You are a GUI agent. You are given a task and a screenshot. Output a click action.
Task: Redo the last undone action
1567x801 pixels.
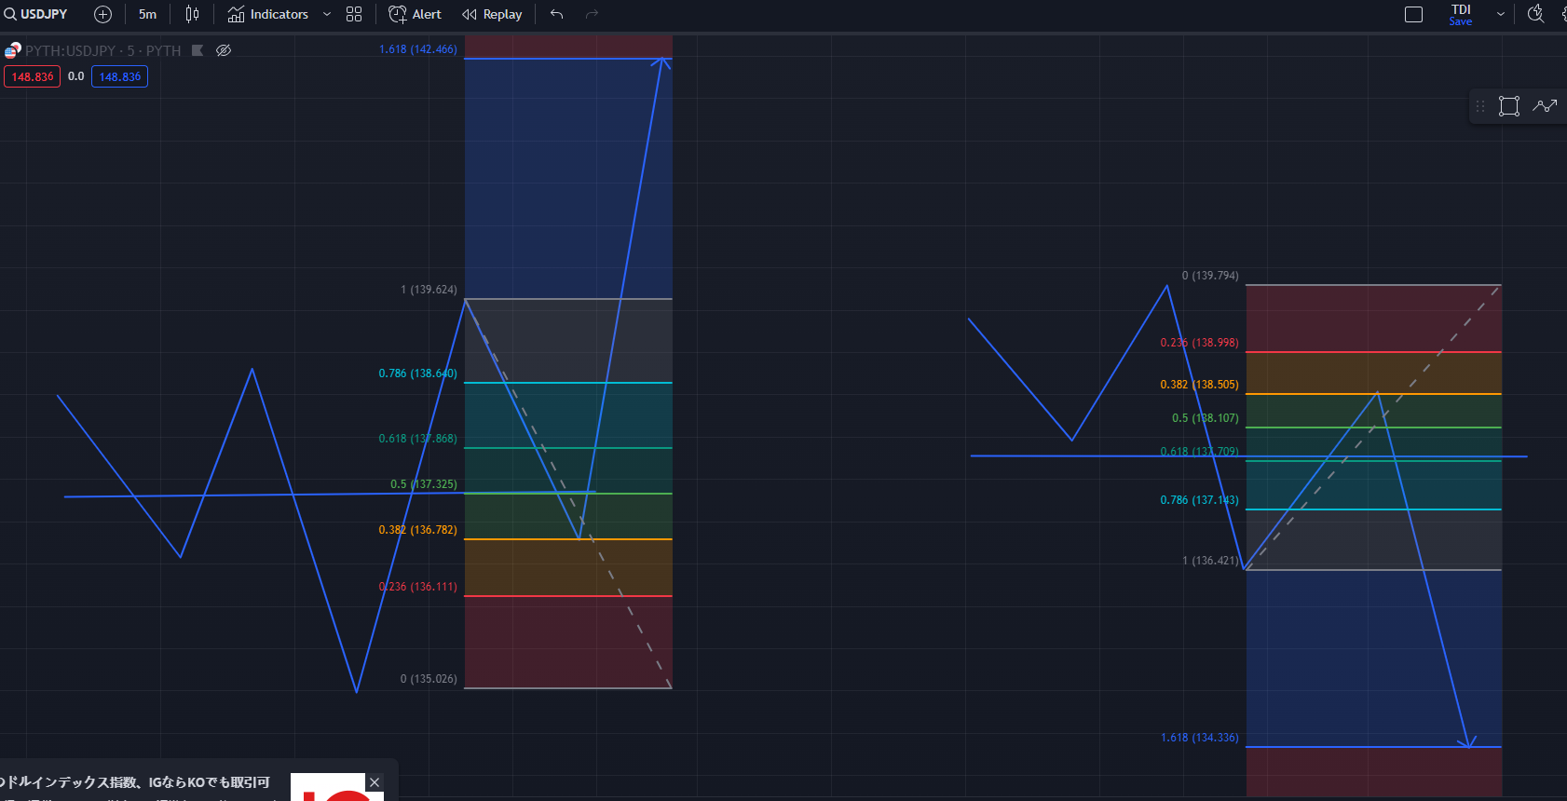[x=592, y=14]
